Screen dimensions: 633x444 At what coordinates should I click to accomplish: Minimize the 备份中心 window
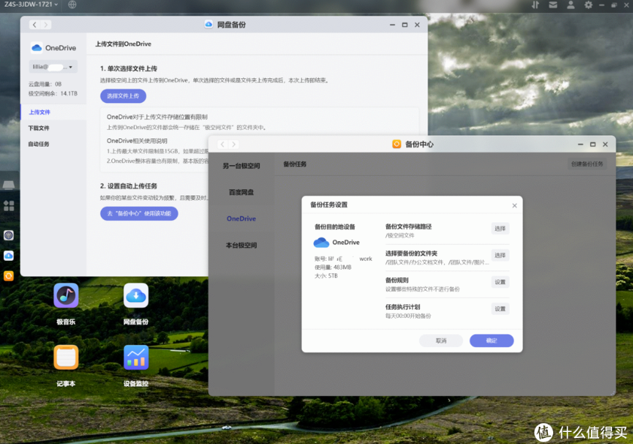tap(580, 144)
